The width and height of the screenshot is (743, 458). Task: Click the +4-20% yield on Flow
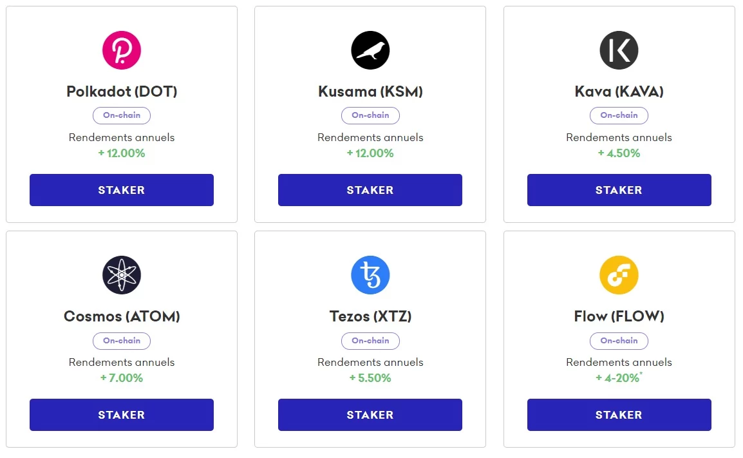(x=619, y=378)
